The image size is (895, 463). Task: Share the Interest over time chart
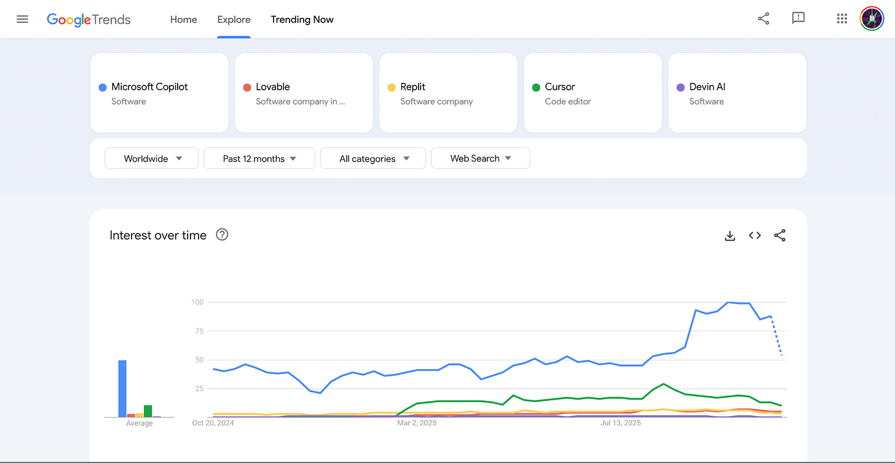coord(779,236)
